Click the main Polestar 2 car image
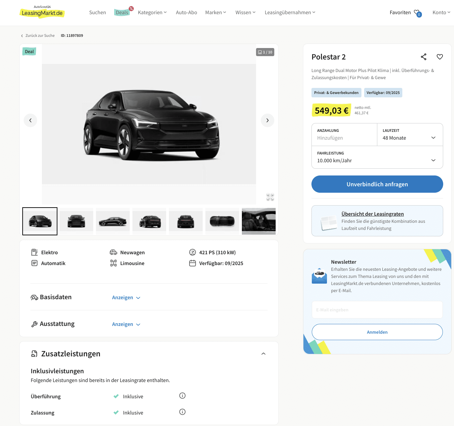The width and height of the screenshot is (454, 426). [149, 124]
